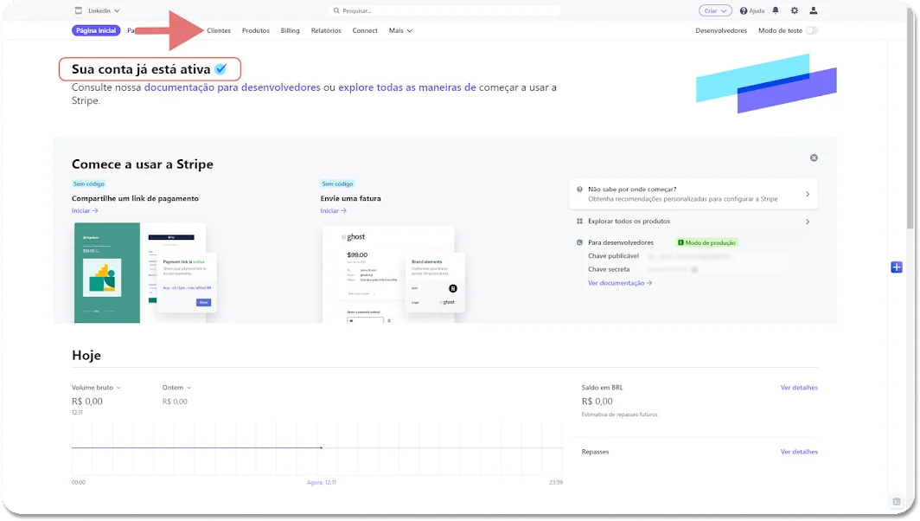The width and height of the screenshot is (920, 521).
Task: Click the ghost invoice preview thumbnail
Action: [393, 274]
